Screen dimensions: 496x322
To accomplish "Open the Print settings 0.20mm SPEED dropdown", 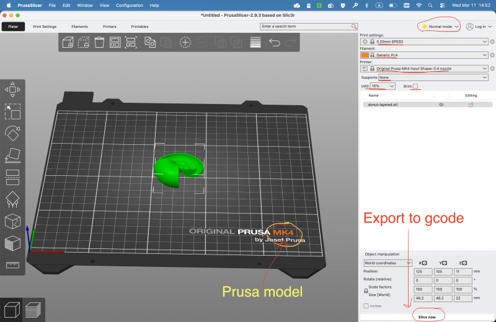I will [x=424, y=41].
